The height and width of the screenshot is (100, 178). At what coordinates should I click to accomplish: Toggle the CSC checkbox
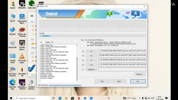83,65
